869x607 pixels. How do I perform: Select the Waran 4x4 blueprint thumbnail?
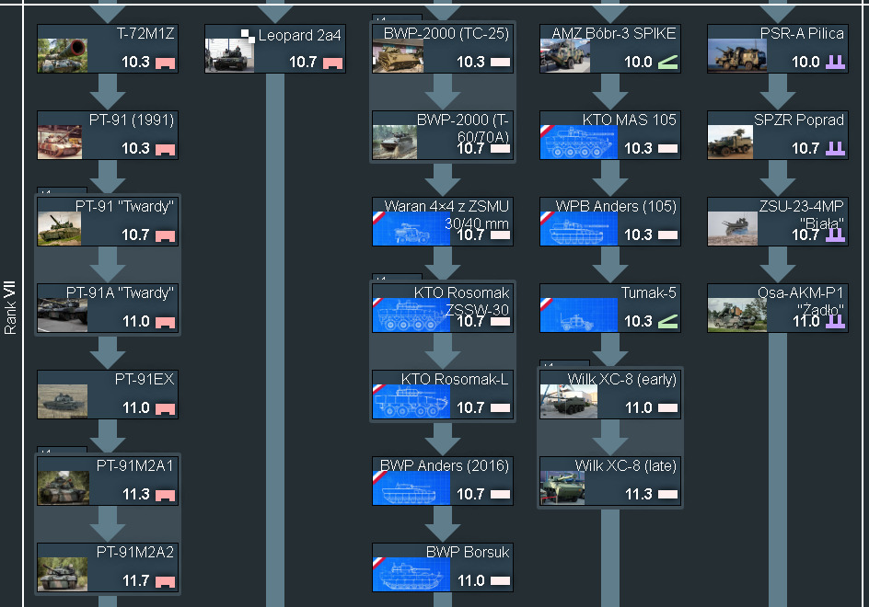tap(411, 229)
